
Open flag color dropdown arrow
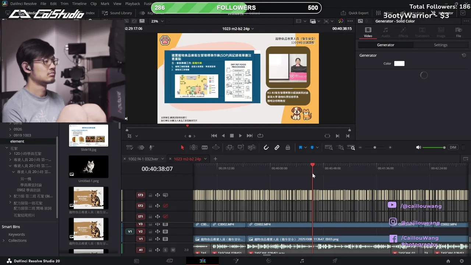click(305, 148)
